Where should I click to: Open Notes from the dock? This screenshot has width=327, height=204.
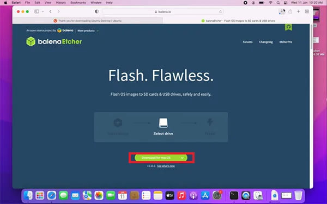[x=158, y=195]
